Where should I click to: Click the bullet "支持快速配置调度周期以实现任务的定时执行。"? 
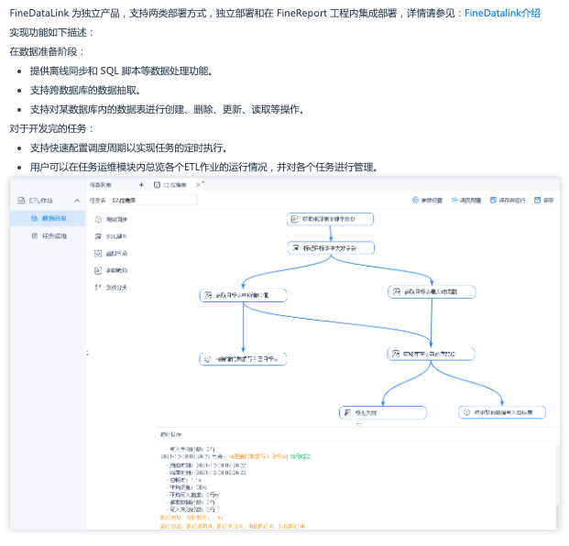[x=128, y=148]
